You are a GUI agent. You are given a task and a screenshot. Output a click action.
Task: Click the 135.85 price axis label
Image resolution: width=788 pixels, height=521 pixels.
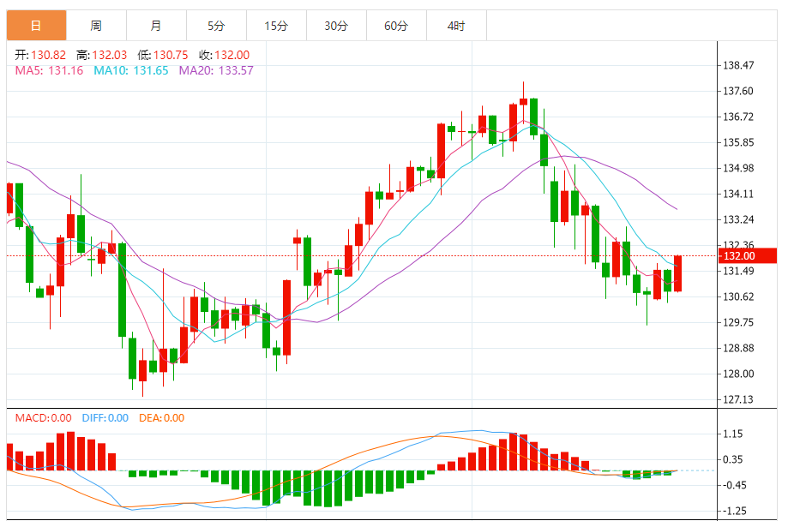click(x=738, y=142)
